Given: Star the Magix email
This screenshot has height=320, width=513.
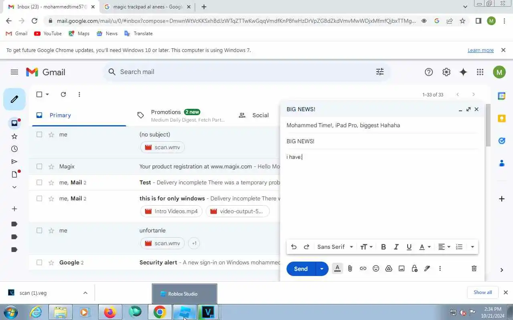Looking at the screenshot, I should pos(51,166).
